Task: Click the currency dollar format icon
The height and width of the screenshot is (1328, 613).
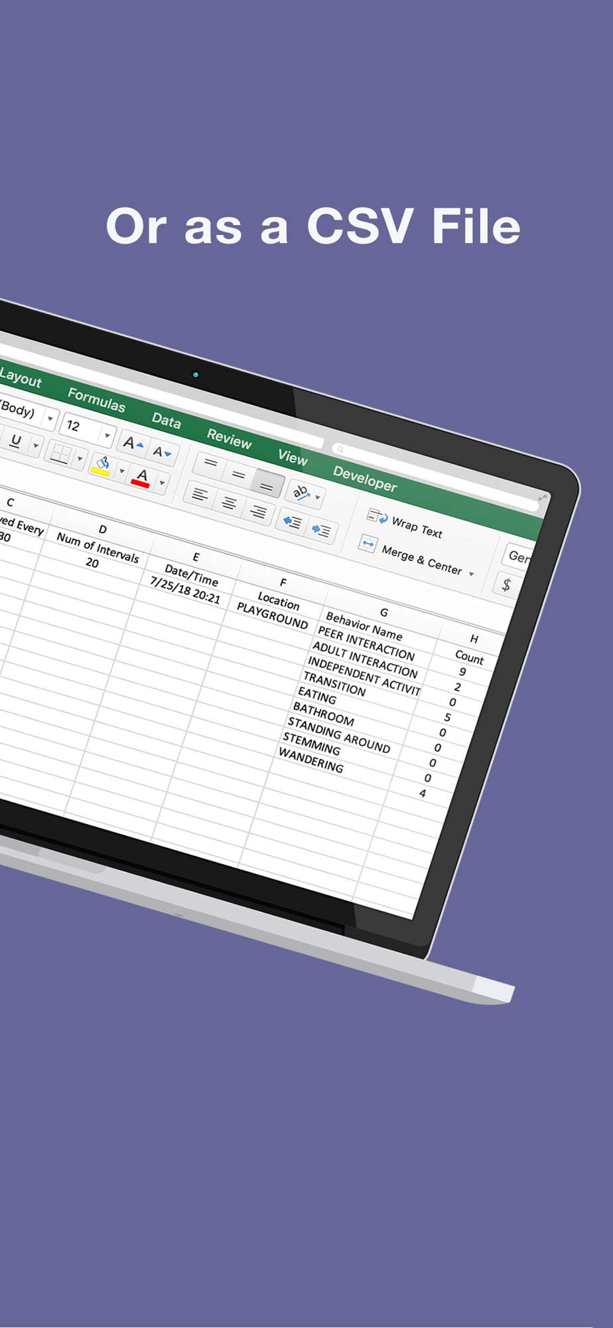Action: (506, 585)
